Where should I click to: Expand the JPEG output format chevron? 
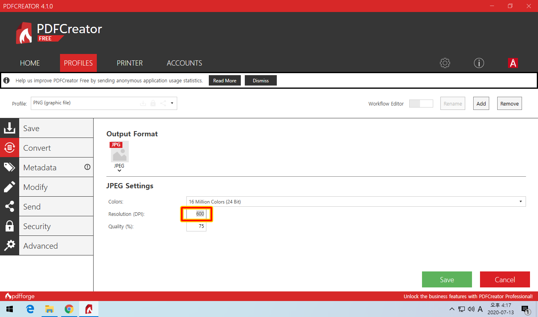click(119, 171)
